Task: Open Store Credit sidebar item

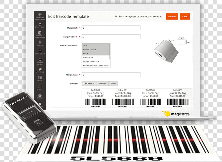Action: [40, 52]
